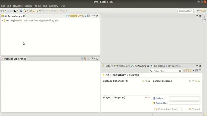The image size is (207, 116).
Task: Toggle Link with Editor in Package Explorer
Action: pyautogui.click(x=85, y=59)
